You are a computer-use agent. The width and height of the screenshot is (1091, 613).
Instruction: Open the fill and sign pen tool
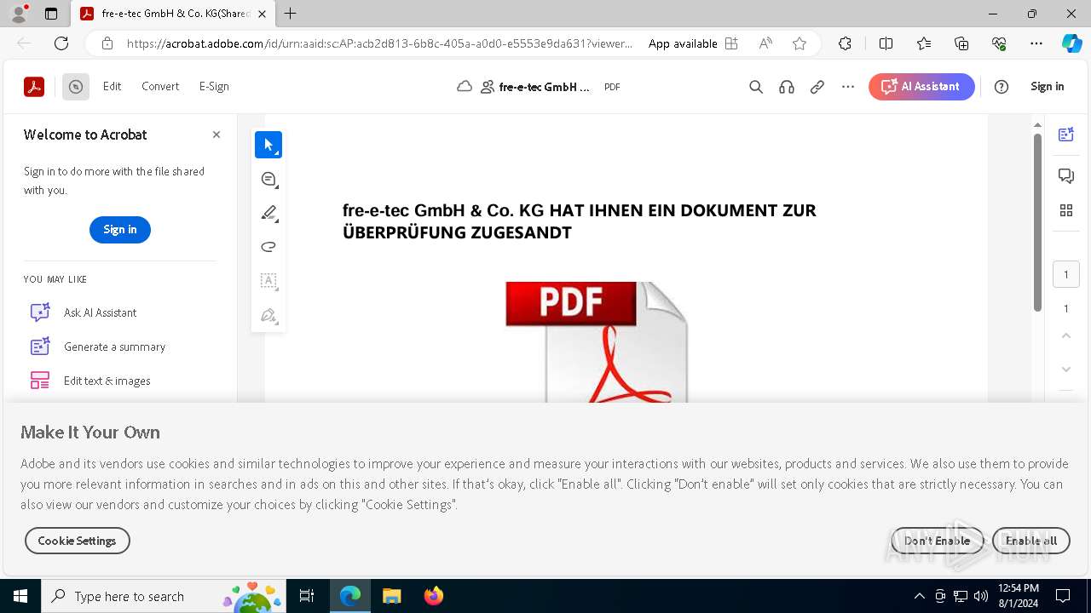[x=268, y=315]
